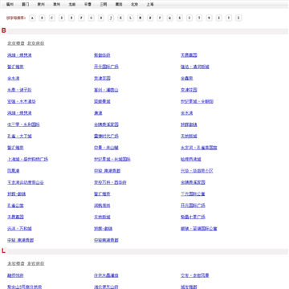Go to the 上海 city tab
Viewport: 289px width, 289px height.
[x=150, y=5]
